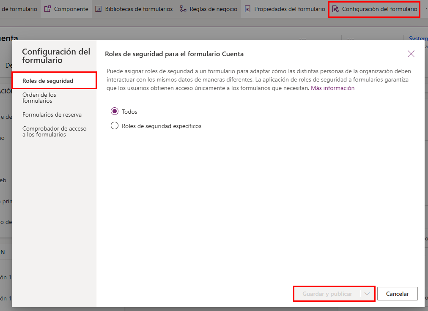Expand the Guardar y publicar dropdown arrow
This screenshot has height=311, width=428.
tap(367, 294)
